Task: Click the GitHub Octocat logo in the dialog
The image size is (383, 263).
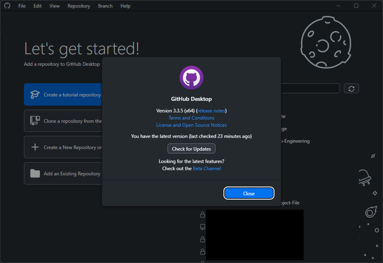Action: click(x=191, y=77)
